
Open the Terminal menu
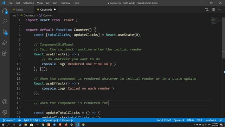(x=65, y=3)
